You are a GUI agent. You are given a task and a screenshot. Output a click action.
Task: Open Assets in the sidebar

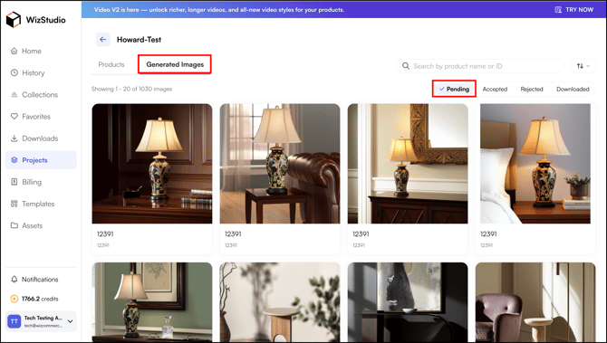(41, 226)
